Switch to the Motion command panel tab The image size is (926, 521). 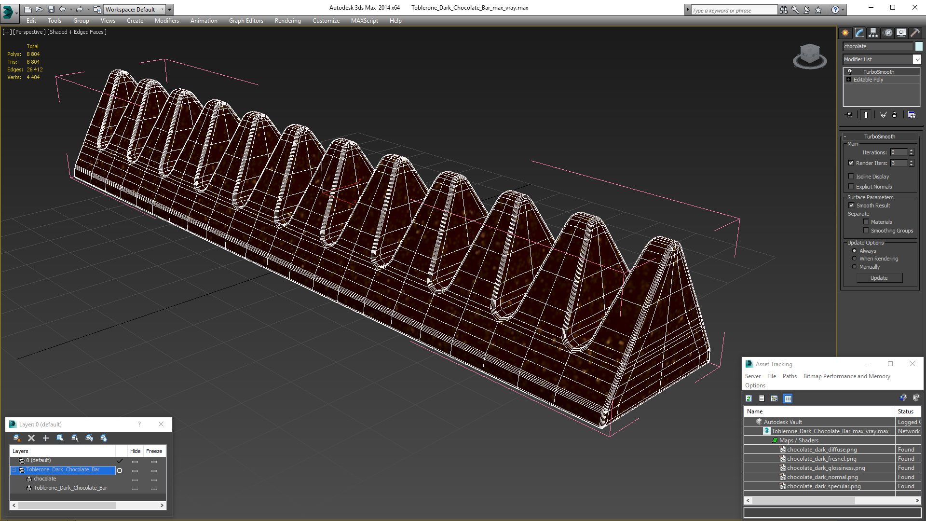[x=888, y=33]
